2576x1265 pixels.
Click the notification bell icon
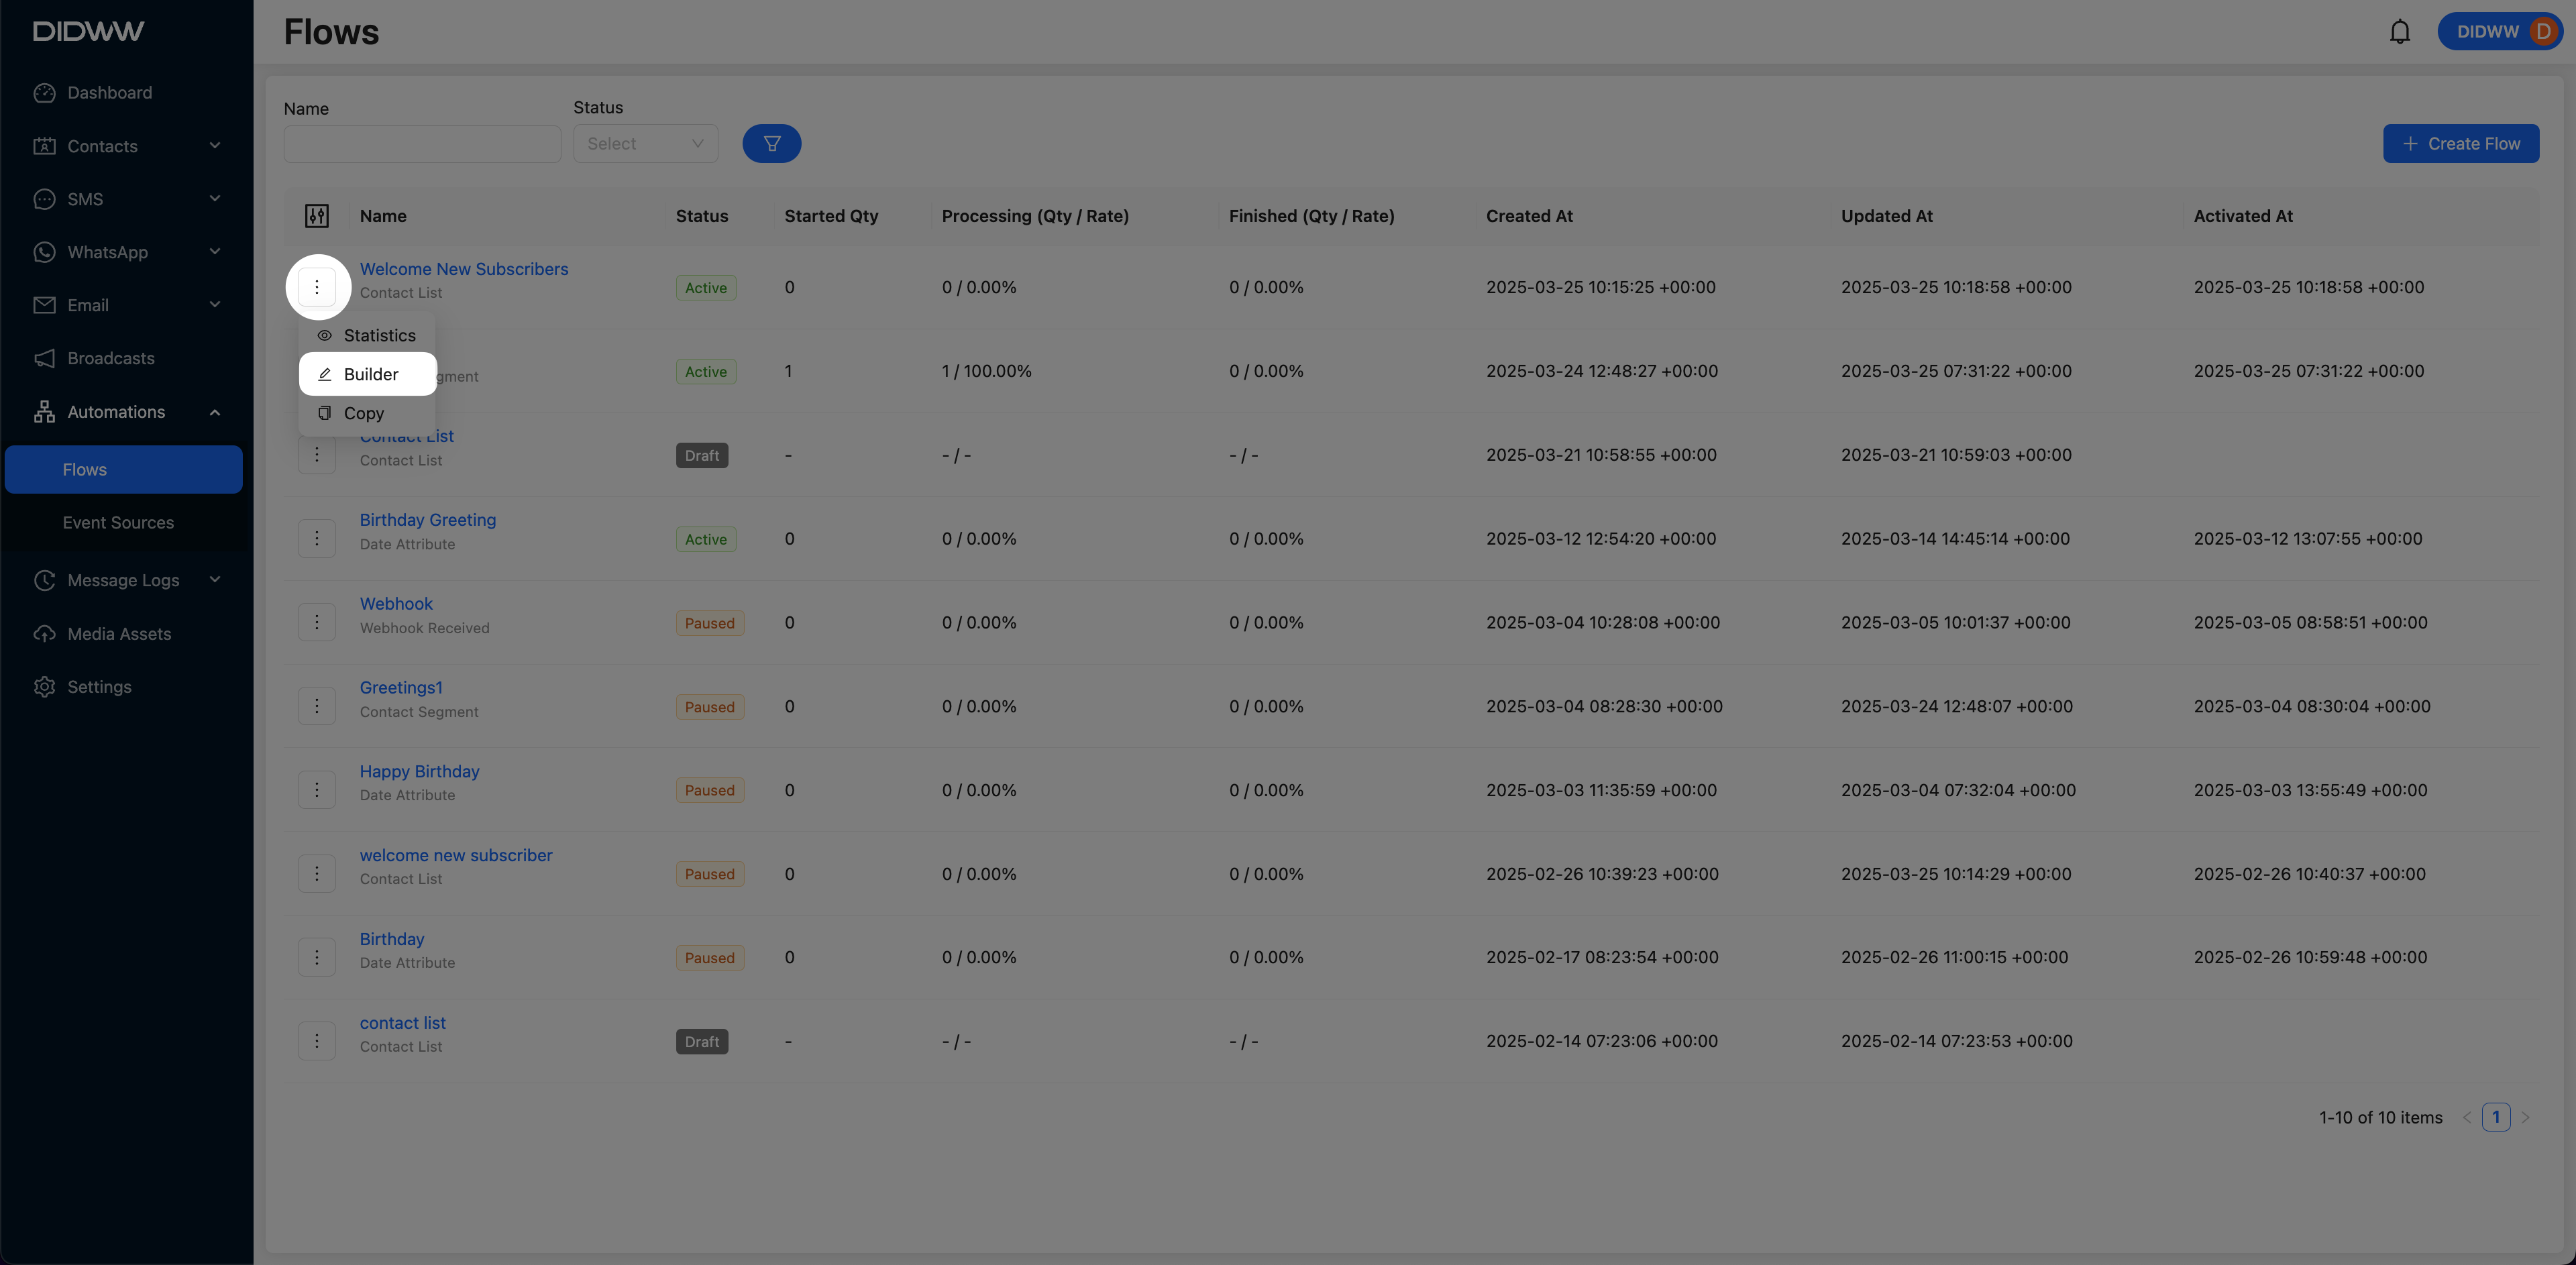click(2399, 32)
